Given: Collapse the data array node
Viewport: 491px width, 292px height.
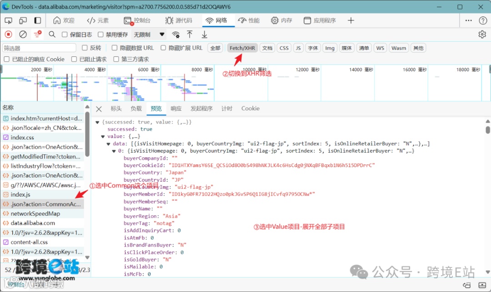Looking at the screenshot, I should 108,144.
